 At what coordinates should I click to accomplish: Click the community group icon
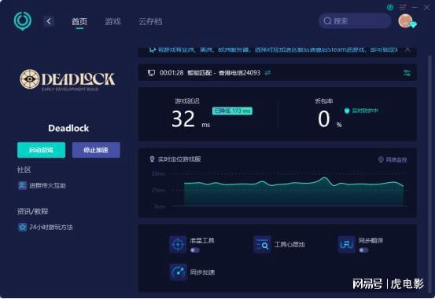pyautogui.click(x=22, y=185)
